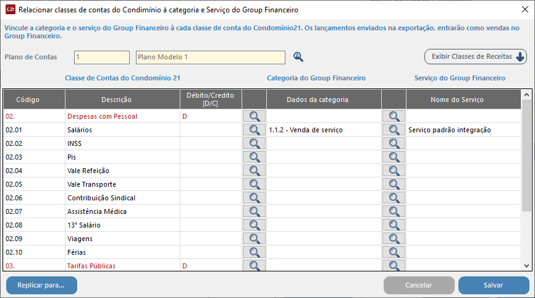Click the Débito/Credito [D/C] column header
This screenshot has height=298, width=535.
(211, 100)
